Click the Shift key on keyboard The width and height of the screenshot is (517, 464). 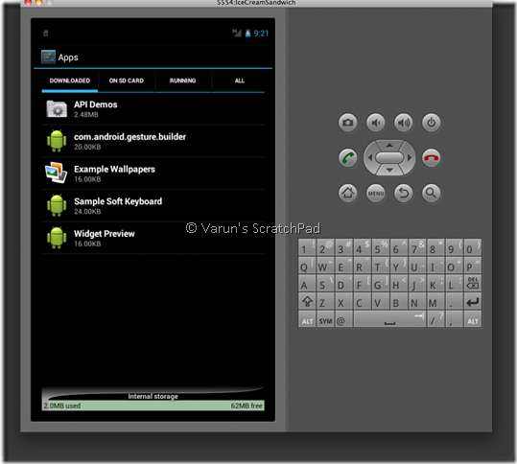[307, 301]
